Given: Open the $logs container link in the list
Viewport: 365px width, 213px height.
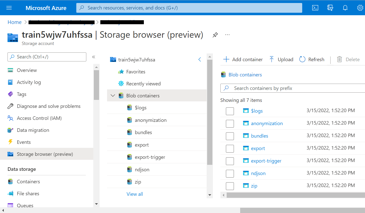Looking at the screenshot, I should [257, 111].
